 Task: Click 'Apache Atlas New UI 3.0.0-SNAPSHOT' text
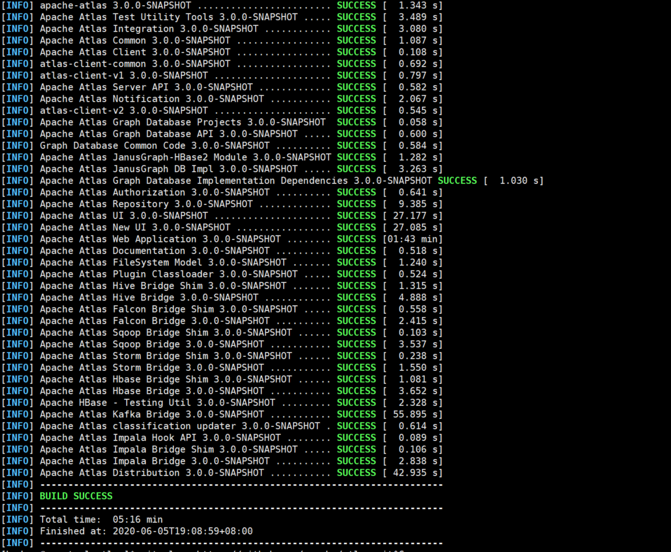tap(135, 228)
